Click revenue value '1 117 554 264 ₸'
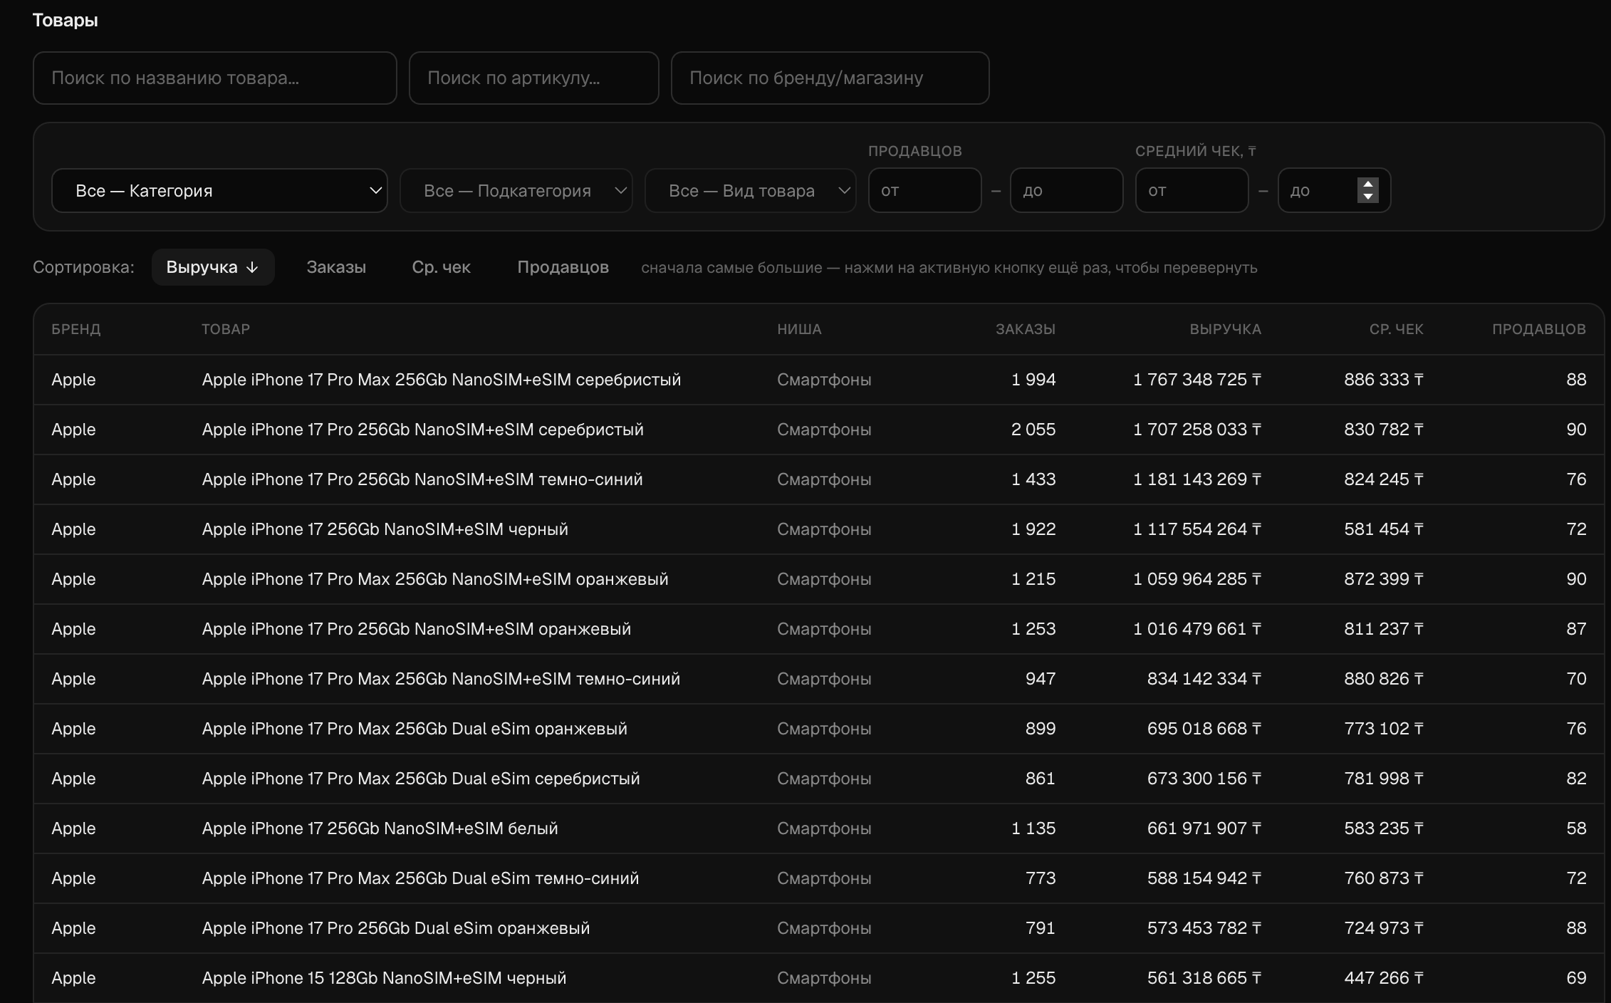1611x1003 pixels. 1197,529
